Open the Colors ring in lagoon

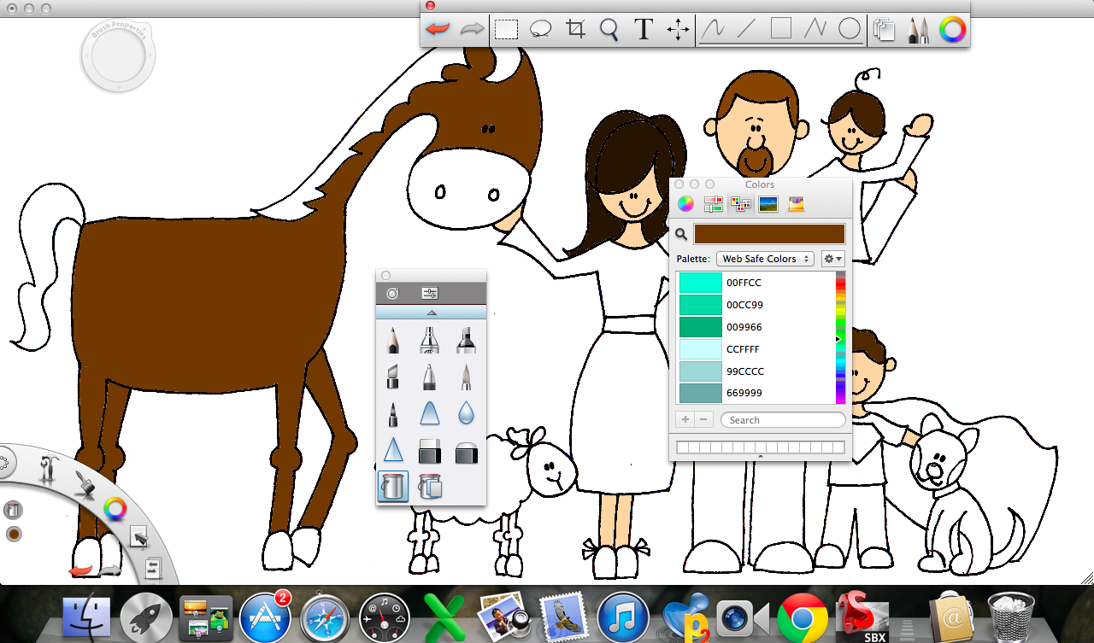tap(115, 510)
